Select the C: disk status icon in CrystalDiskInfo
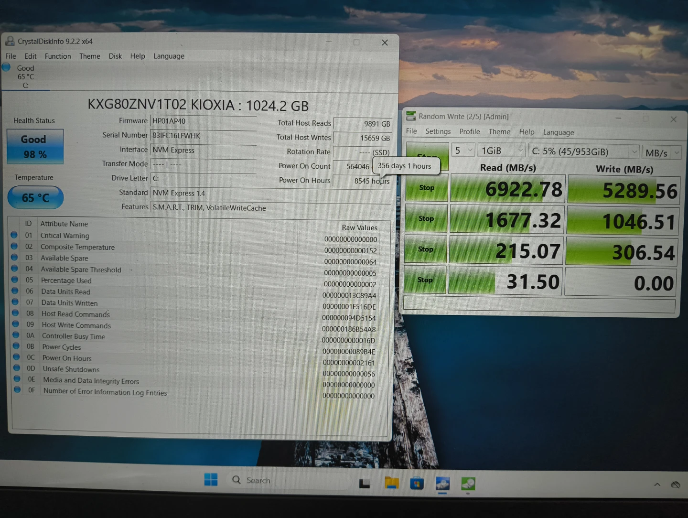 point(6,67)
